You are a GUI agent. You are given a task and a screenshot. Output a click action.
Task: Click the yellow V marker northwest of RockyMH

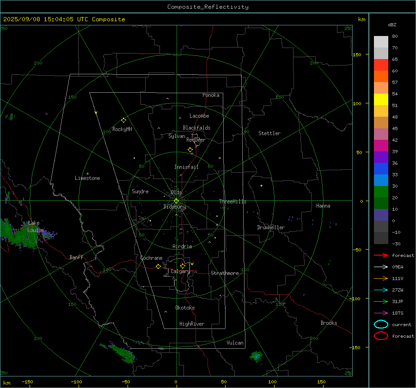pos(96,113)
